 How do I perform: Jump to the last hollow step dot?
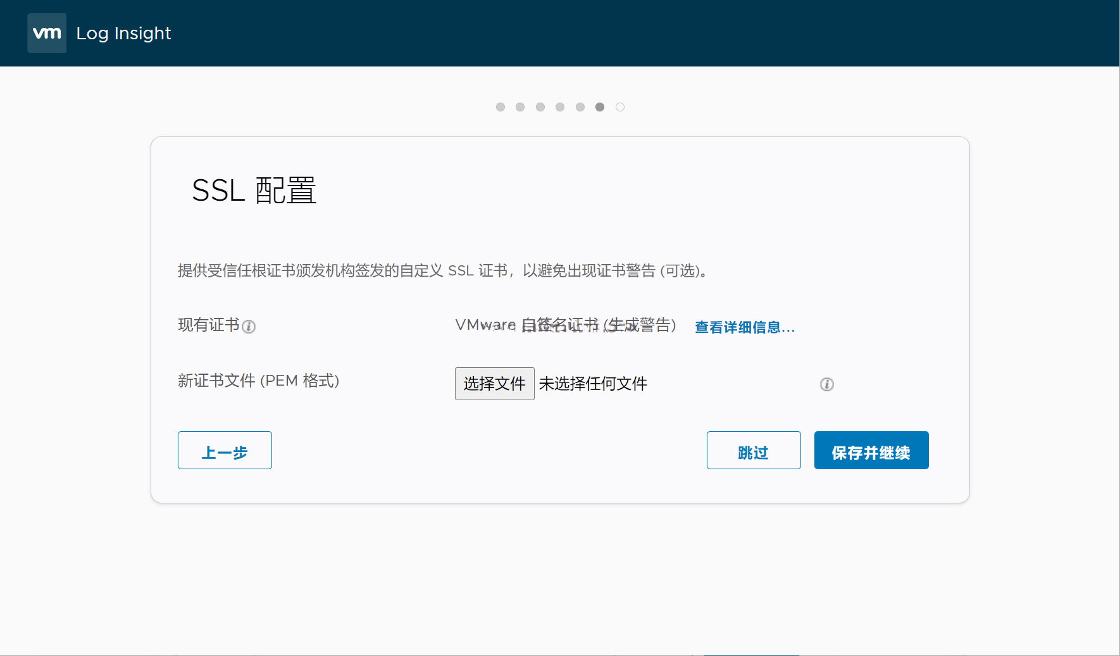coord(620,107)
